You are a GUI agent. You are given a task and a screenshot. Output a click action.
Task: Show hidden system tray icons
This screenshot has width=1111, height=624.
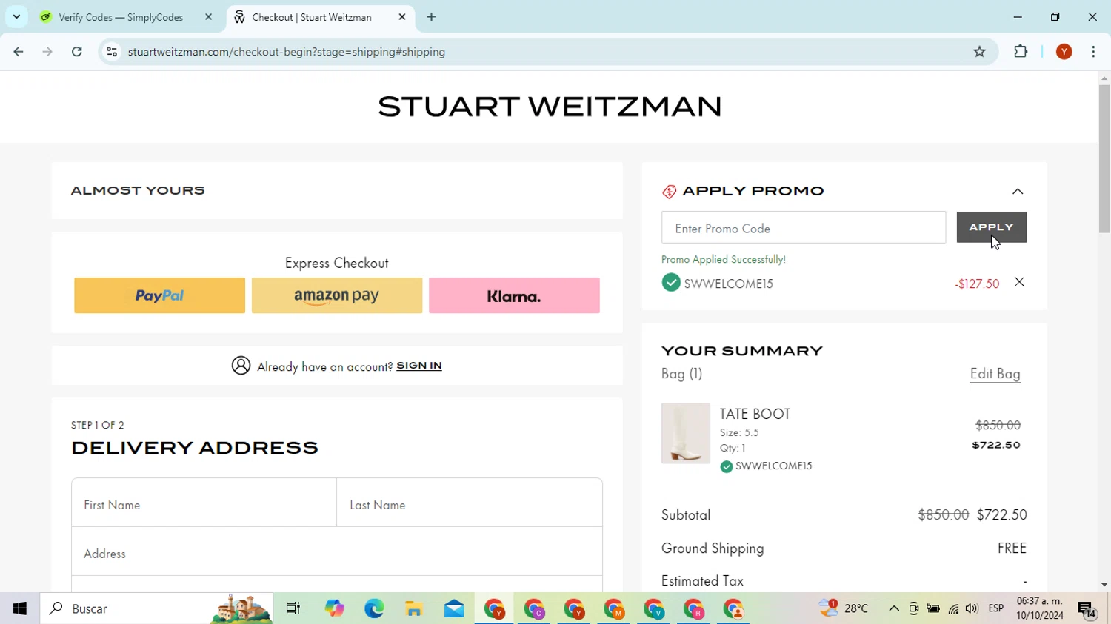[x=894, y=608]
